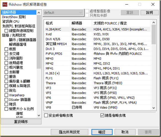Click the left panel scroll-up arrow

pos(39,13)
